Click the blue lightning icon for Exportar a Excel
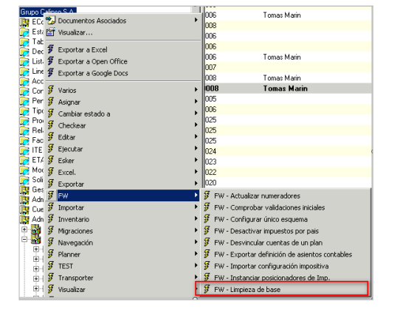The height and width of the screenshot is (309, 400). pos(51,49)
